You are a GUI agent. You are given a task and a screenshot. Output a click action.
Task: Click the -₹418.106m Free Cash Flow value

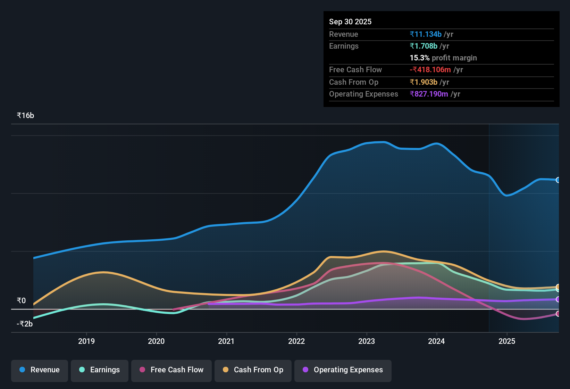tap(430, 69)
